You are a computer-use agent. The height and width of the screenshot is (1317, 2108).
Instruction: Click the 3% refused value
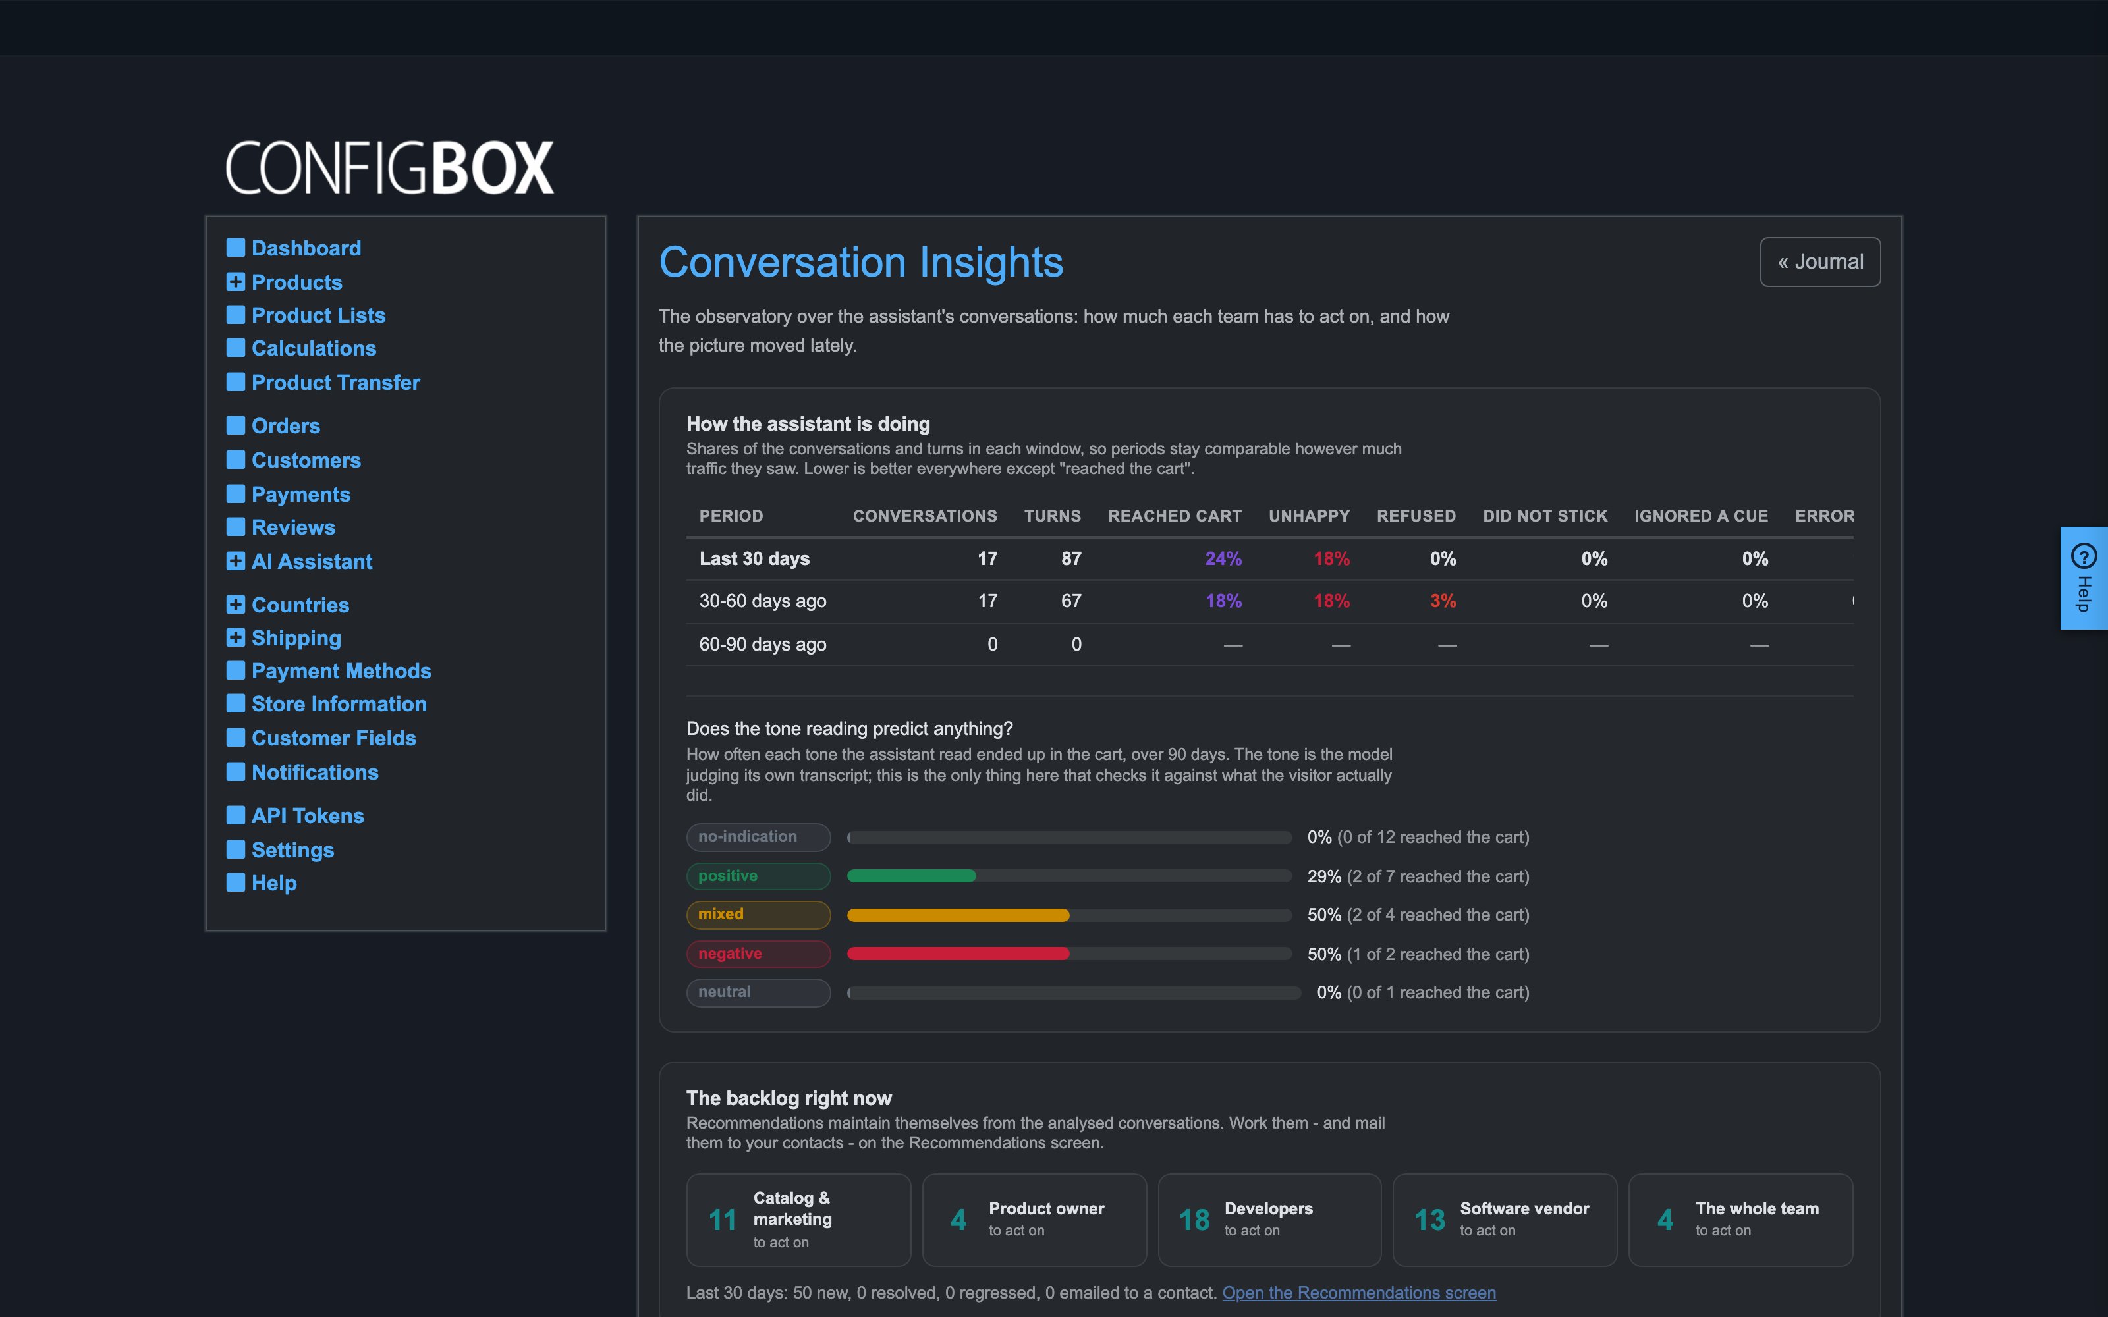click(x=1443, y=601)
